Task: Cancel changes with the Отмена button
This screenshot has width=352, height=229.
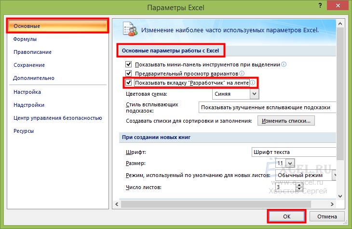Action: coord(327,216)
